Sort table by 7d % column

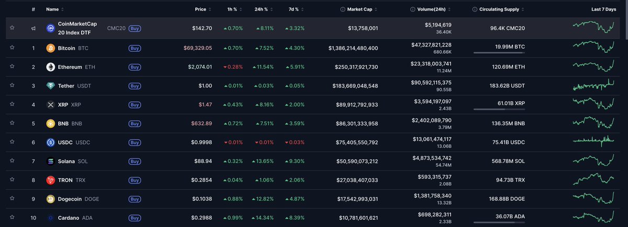[295, 9]
